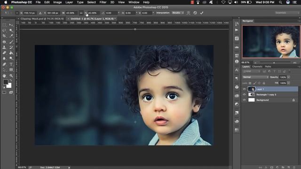This screenshot has width=301, height=169.
Task: Open the Navigator panel options menu
Action: click(299, 21)
